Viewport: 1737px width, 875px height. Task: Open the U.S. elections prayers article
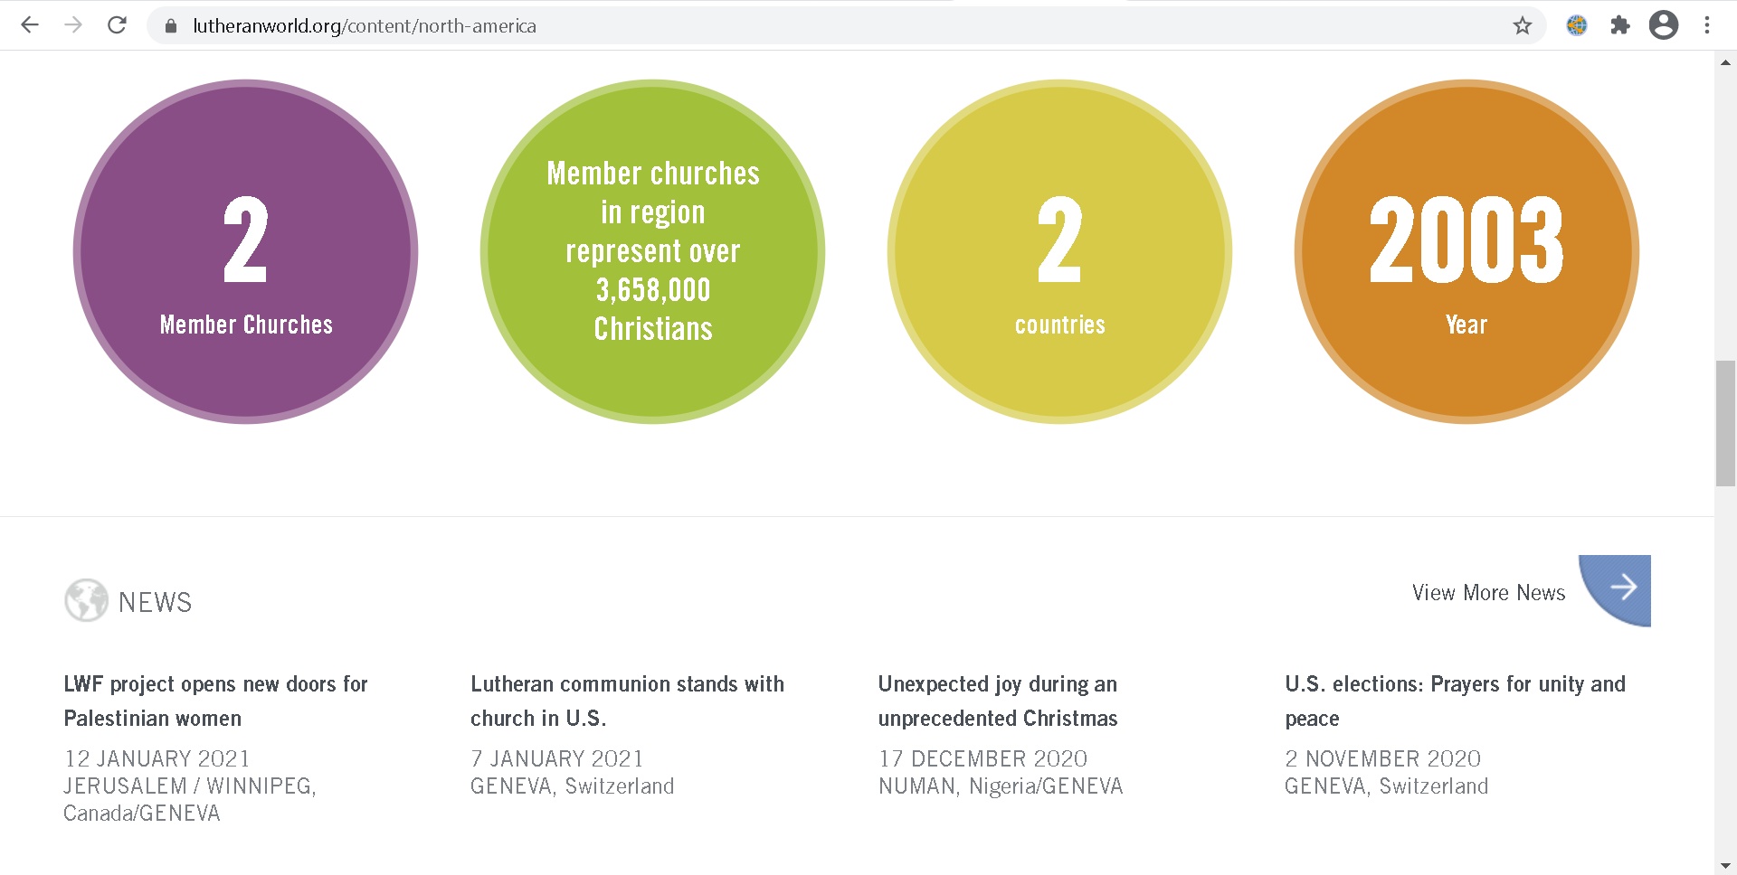(x=1454, y=701)
